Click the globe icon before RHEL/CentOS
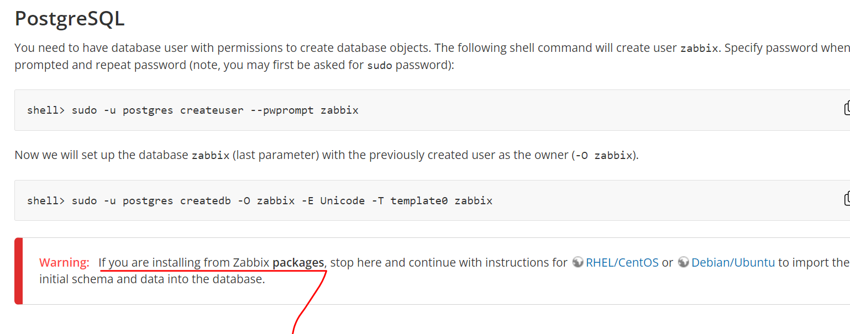The image size is (850, 334). 578,262
